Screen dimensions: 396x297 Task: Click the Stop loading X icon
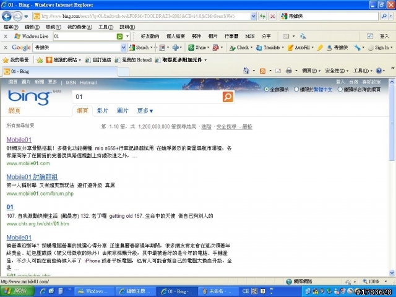[272, 17]
